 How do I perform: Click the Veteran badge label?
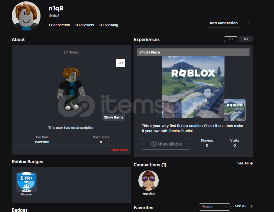point(26,194)
